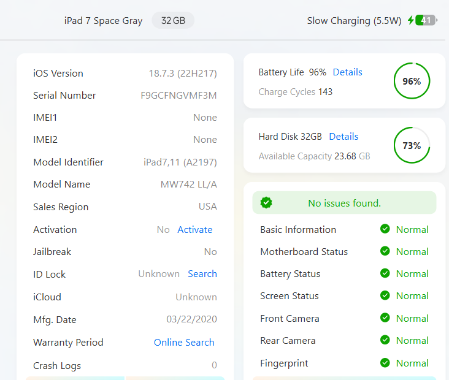Click the No issues found banner
The image size is (449, 380).
tap(344, 203)
